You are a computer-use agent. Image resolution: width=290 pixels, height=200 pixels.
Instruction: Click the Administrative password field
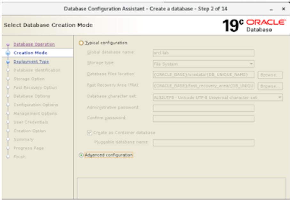[204, 108]
